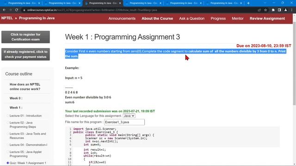Click the '0 2 4 6 8' sequence text

pyautogui.click(x=71, y=92)
